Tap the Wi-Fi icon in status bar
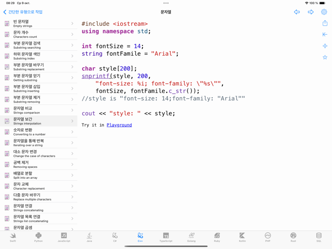The height and width of the screenshot is (249, 332). (x=306, y=3)
